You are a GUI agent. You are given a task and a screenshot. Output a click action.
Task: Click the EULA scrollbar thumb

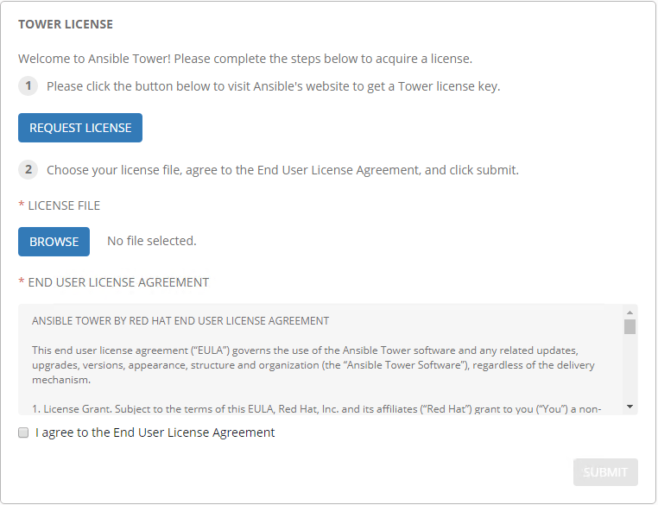click(630, 326)
